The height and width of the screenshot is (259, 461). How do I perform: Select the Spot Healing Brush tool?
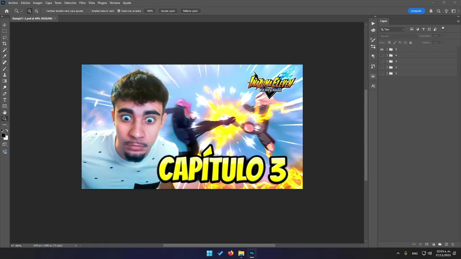(5, 62)
